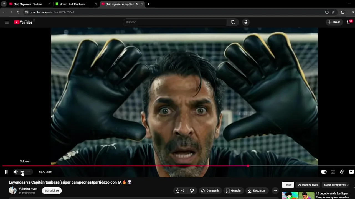The height and width of the screenshot is (199, 355).
Task: Click the video title text
Action: click(70, 182)
